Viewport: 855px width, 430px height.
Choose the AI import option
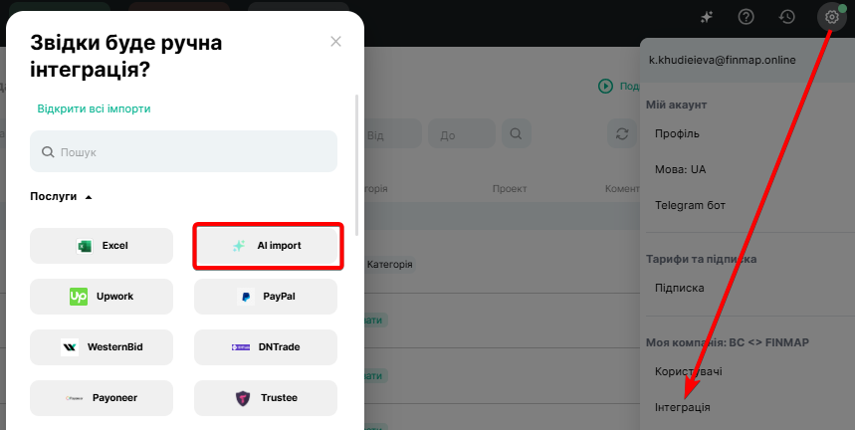point(267,246)
